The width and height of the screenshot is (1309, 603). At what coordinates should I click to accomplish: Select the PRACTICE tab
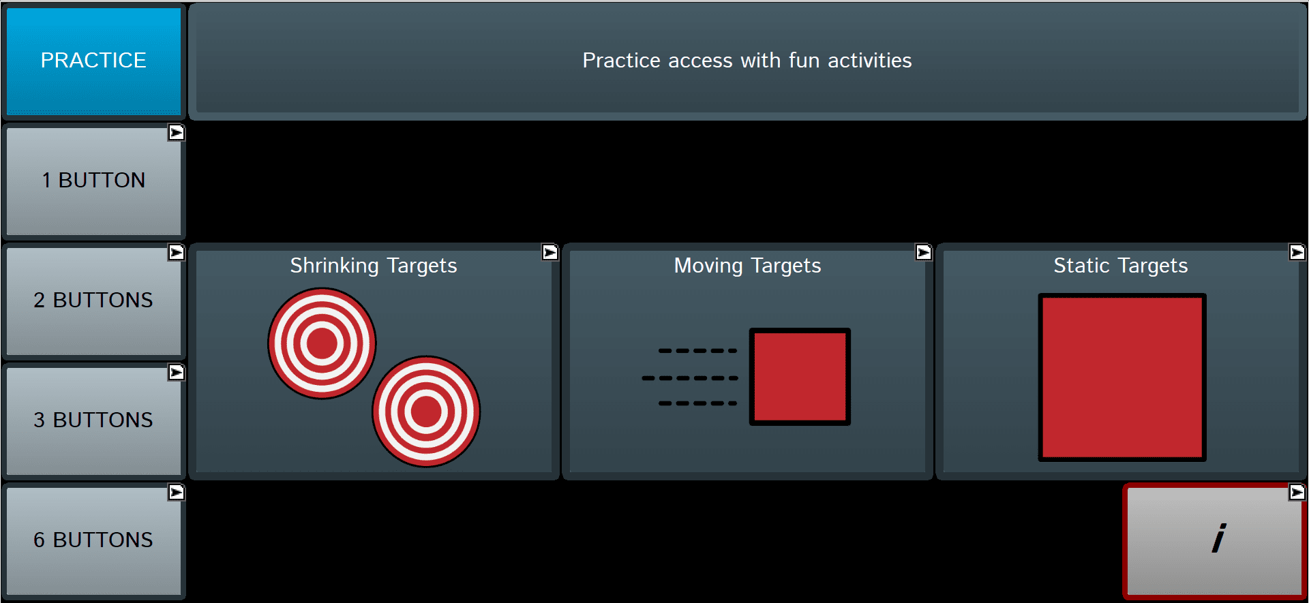93,61
